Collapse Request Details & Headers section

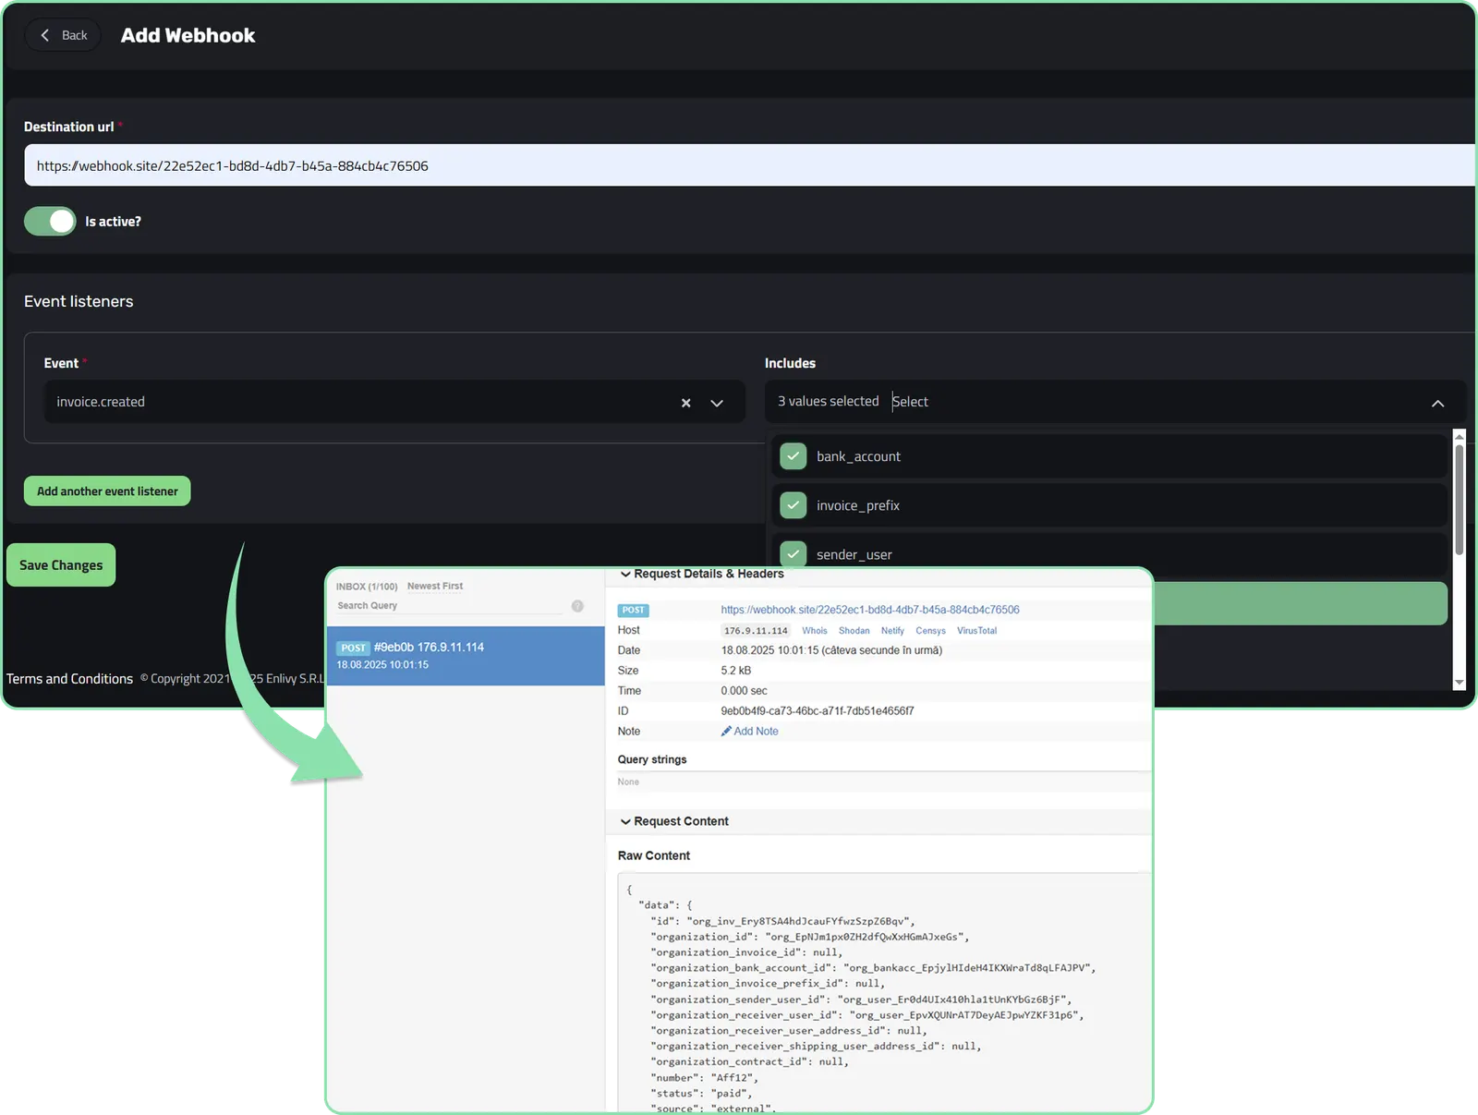pos(701,574)
